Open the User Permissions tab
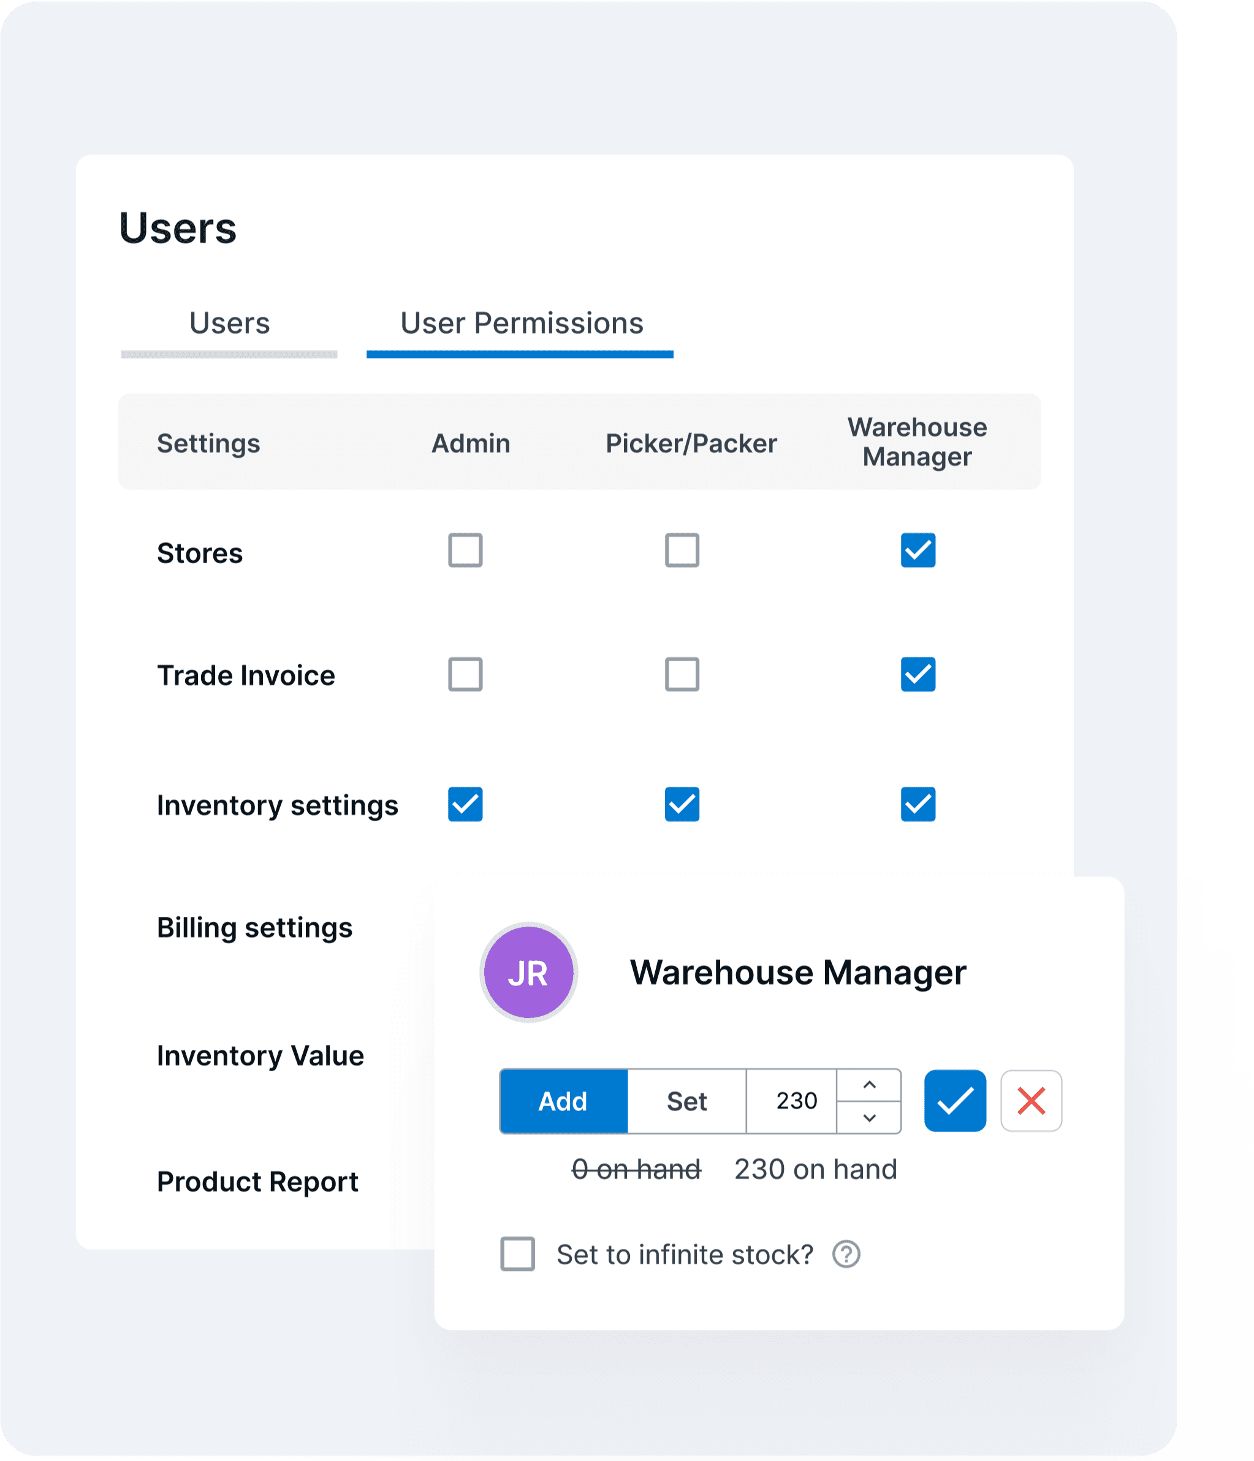The width and height of the screenshot is (1254, 1461). (x=521, y=324)
